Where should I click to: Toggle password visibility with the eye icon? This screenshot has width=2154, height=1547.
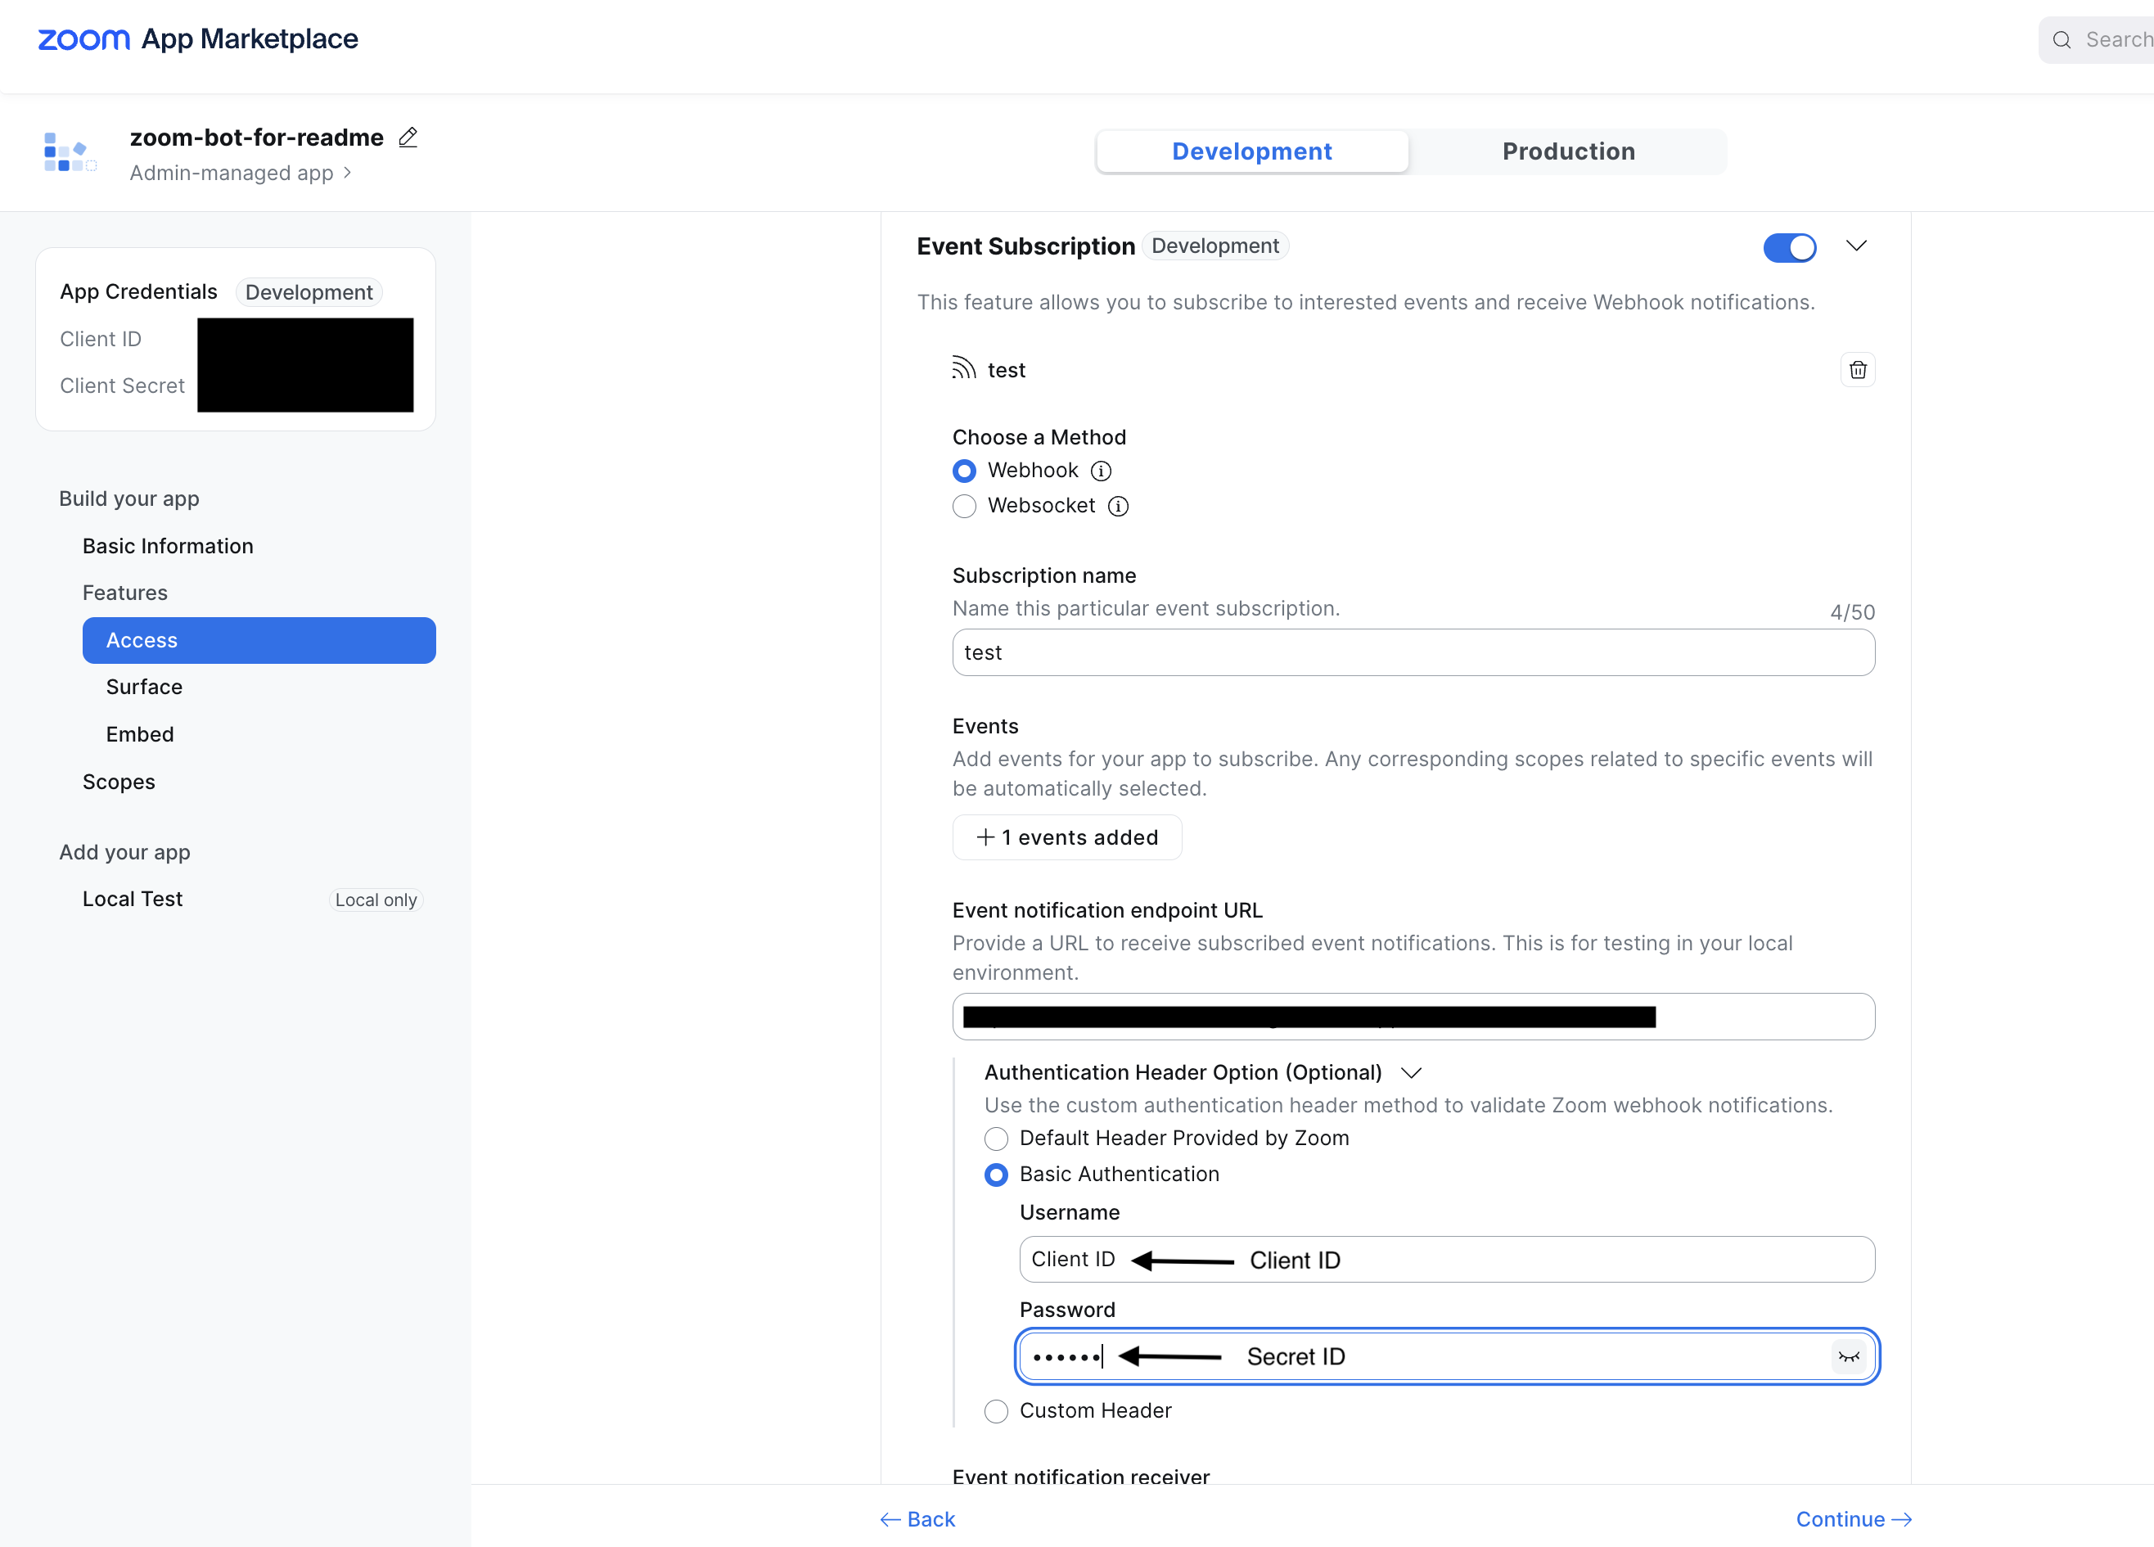click(1847, 1356)
